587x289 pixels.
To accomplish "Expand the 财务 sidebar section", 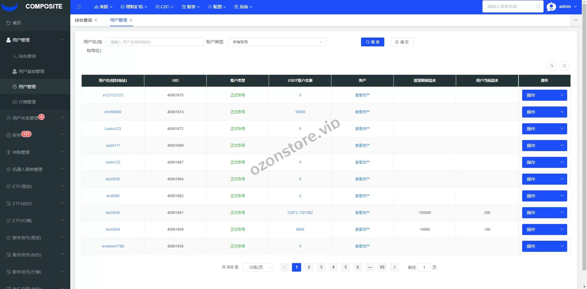I will (x=35, y=135).
